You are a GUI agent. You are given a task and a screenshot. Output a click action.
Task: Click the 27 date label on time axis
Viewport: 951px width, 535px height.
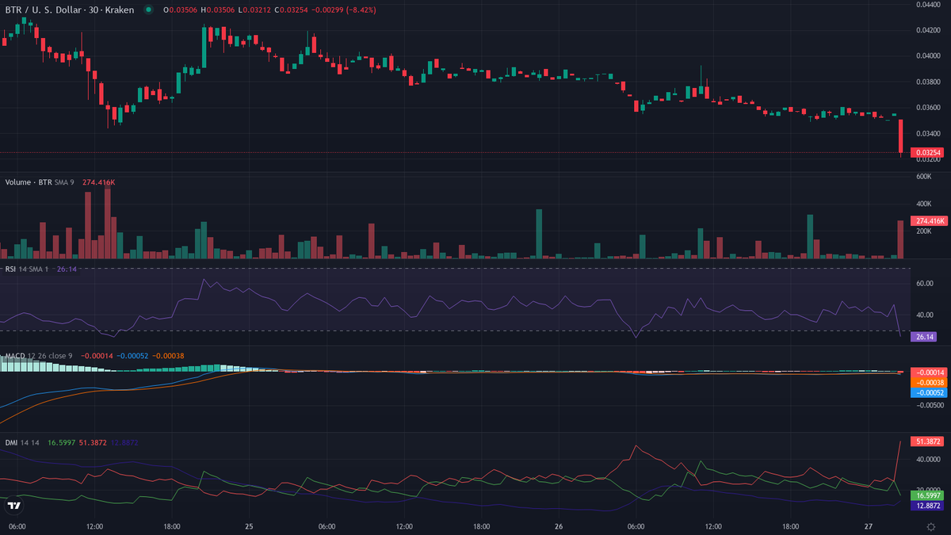[869, 526]
